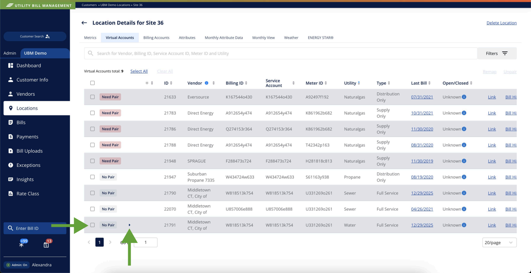Open the Attributes tab
The height and width of the screenshot is (273, 531).
(187, 38)
